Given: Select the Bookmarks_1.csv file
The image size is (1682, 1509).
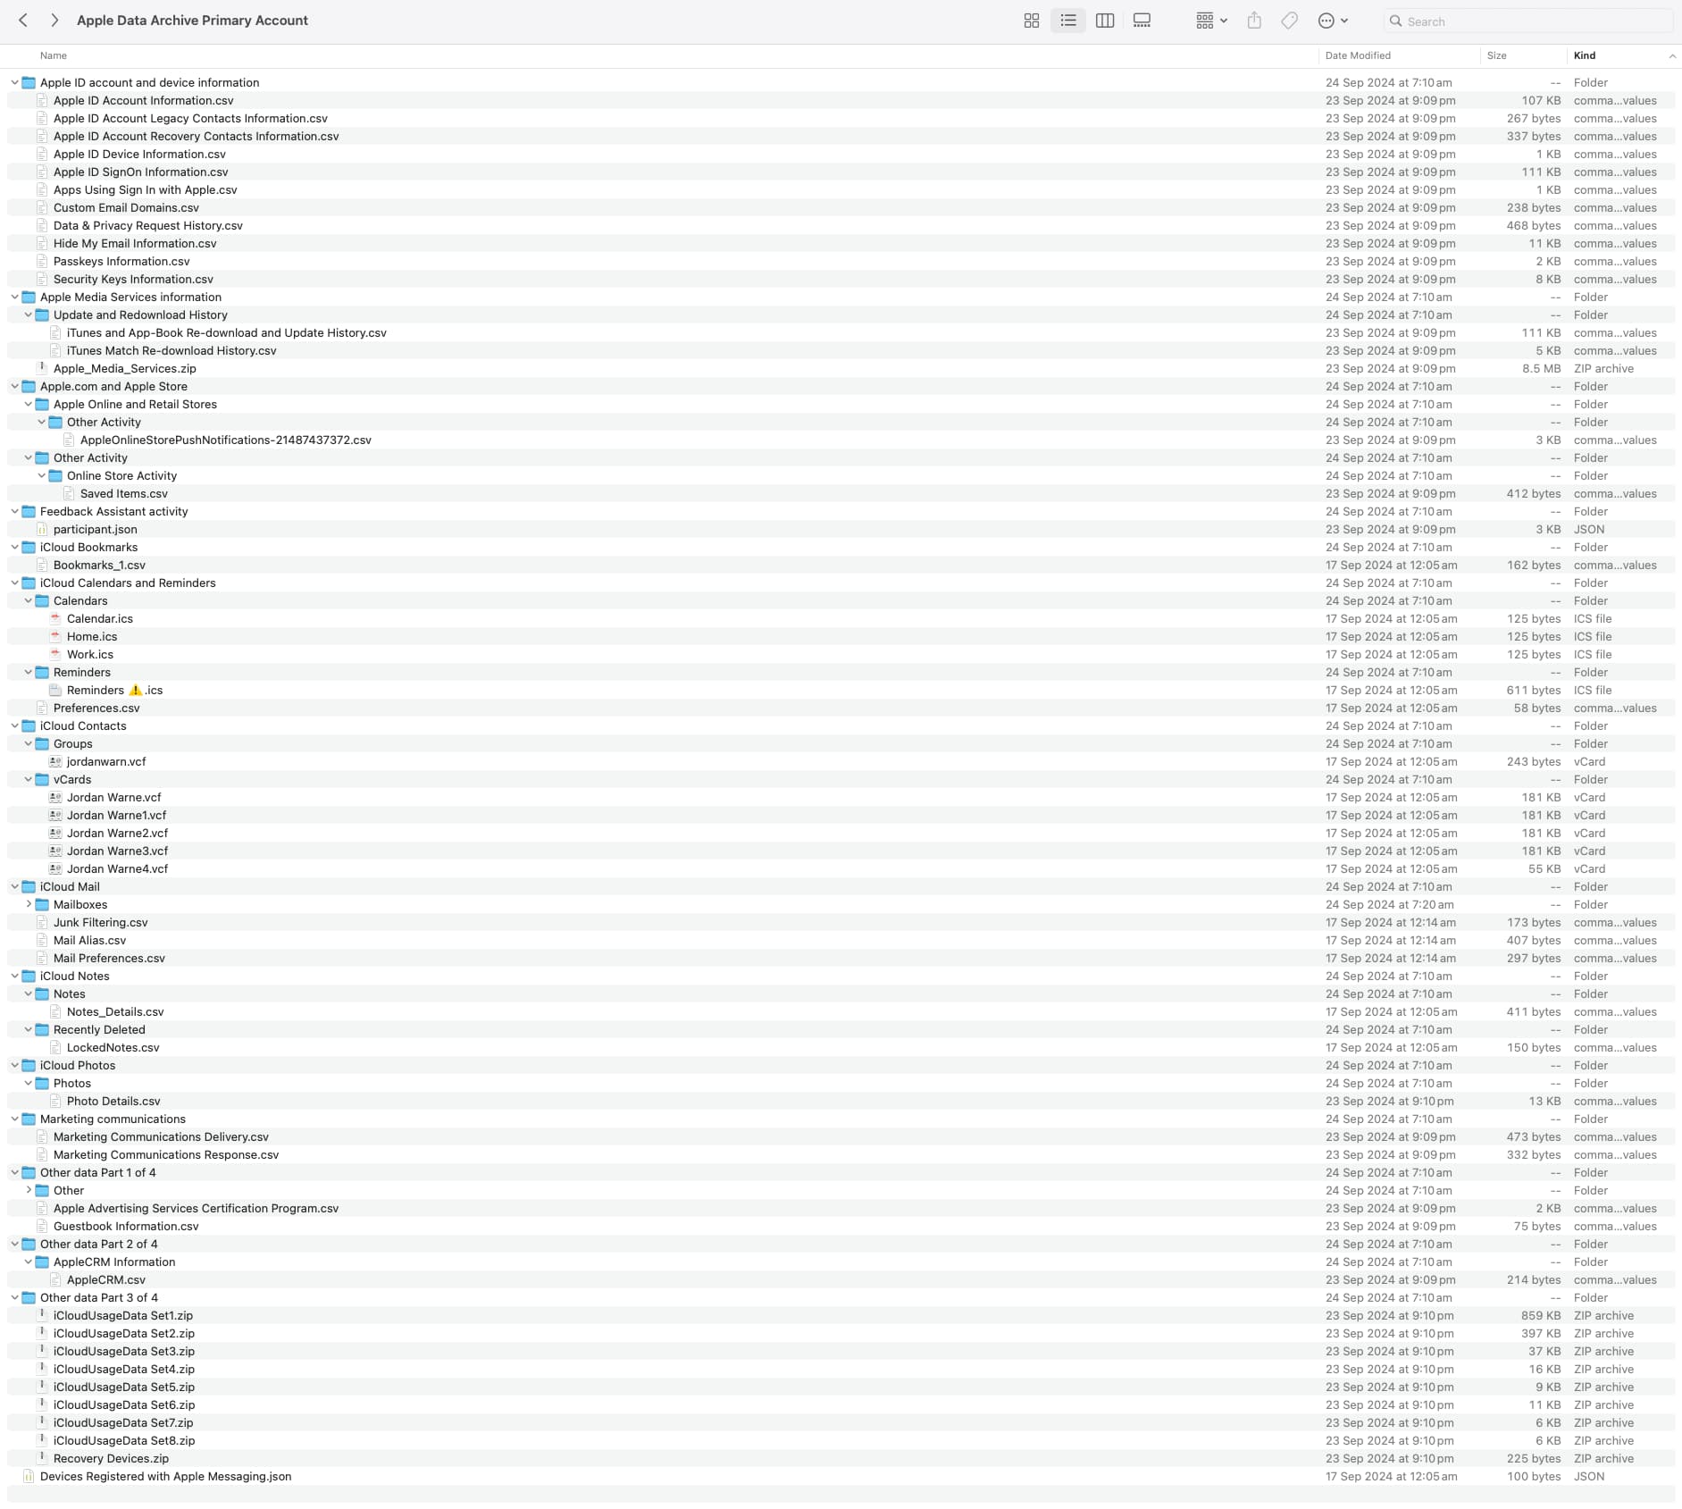Looking at the screenshot, I should [x=99, y=566].
